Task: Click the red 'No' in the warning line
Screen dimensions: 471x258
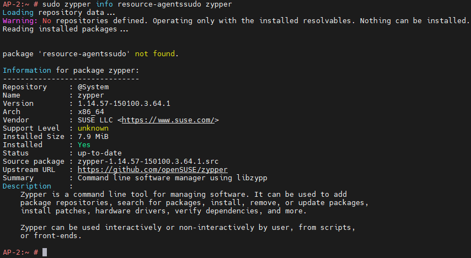Action: click(x=47, y=21)
